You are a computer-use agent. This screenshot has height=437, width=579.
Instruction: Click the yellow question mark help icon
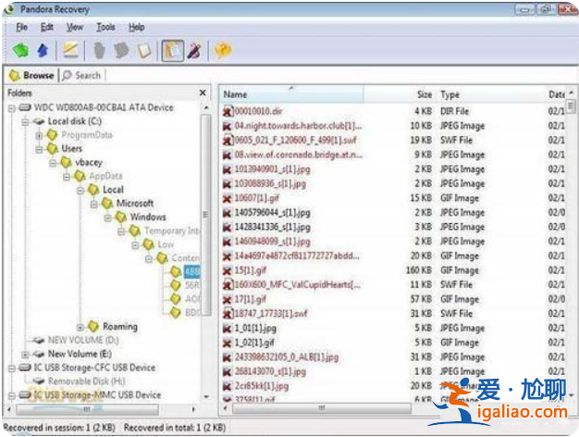coord(223,50)
